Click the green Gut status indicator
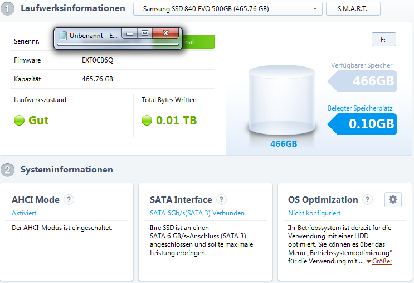The width and height of the screenshot is (414, 283). click(x=19, y=121)
